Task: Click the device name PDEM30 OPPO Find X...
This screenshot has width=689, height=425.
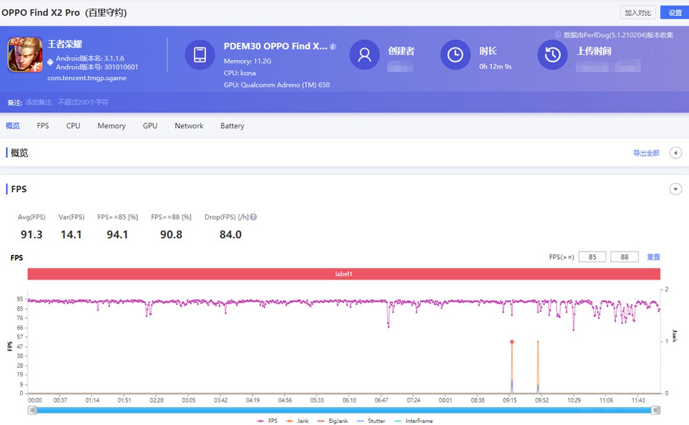Action: click(276, 46)
